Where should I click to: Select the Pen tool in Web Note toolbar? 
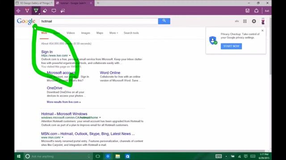(x=27, y=11)
